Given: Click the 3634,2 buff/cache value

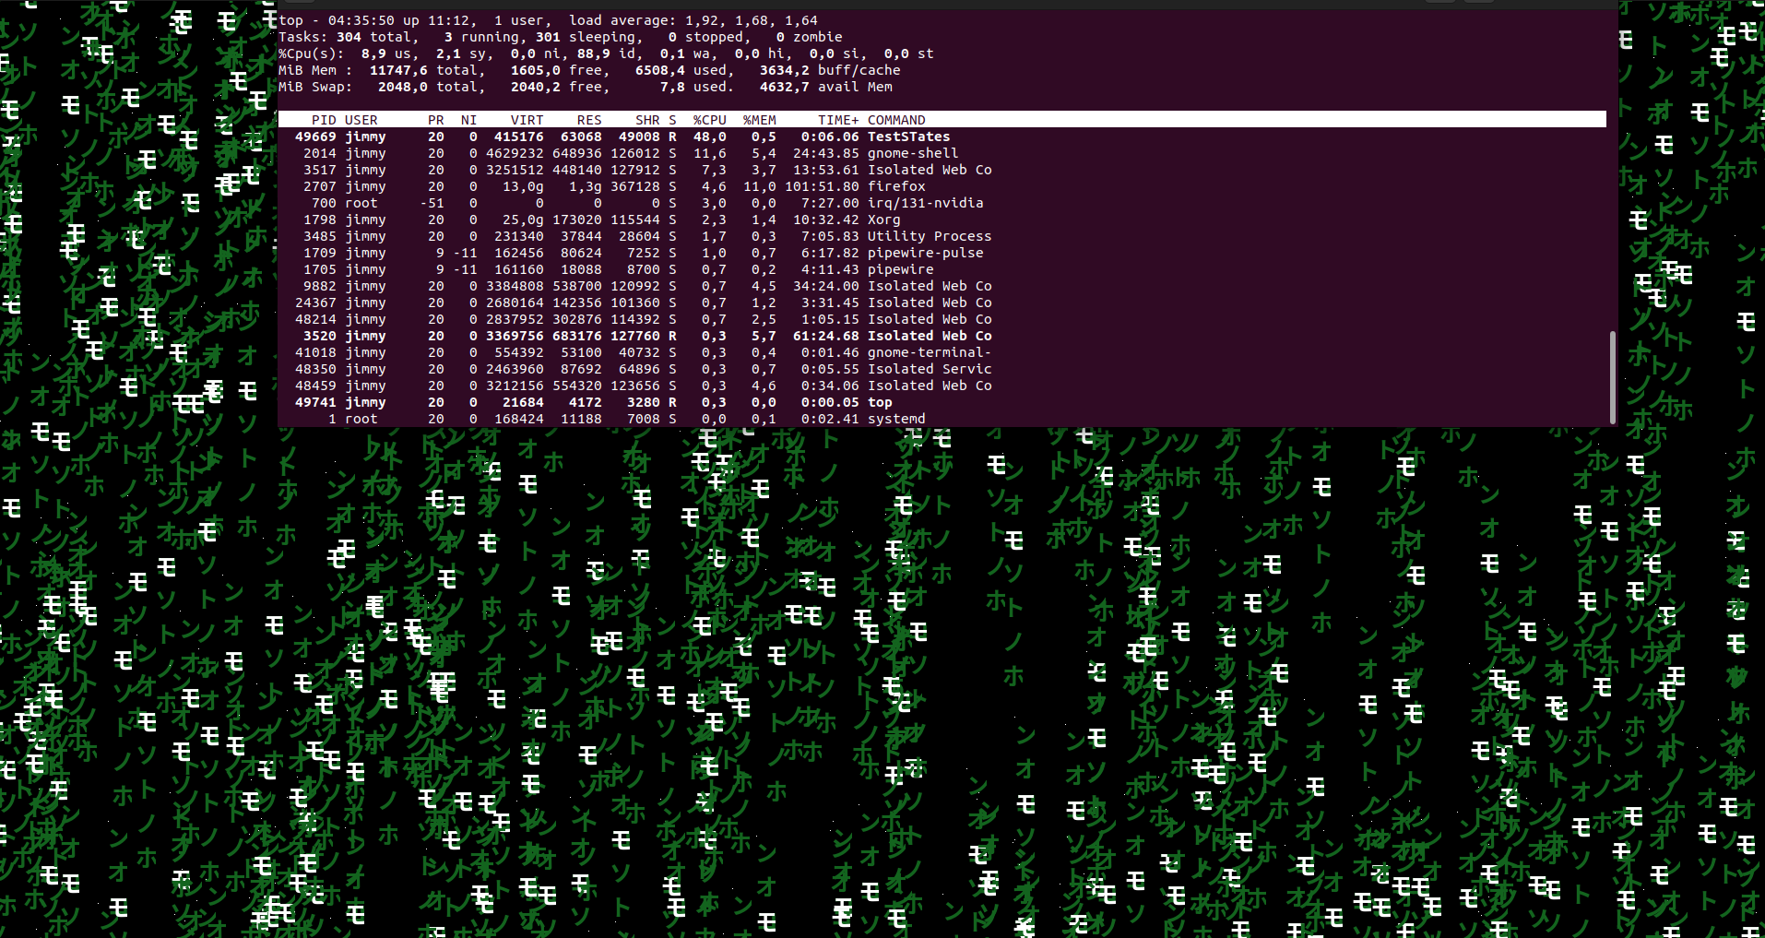Looking at the screenshot, I should (x=830, y=70).
